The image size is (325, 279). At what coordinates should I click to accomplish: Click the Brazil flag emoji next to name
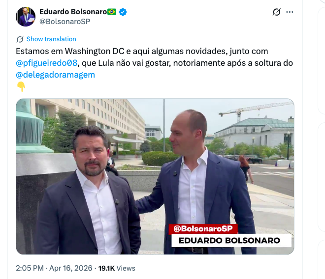click(112, 12)
